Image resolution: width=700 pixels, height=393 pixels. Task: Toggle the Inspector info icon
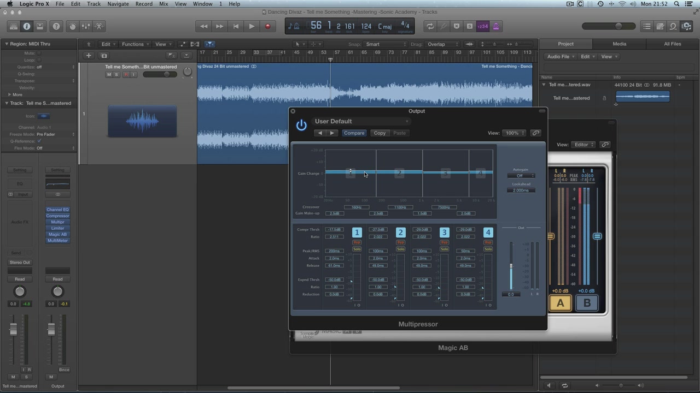click(26, 26)
